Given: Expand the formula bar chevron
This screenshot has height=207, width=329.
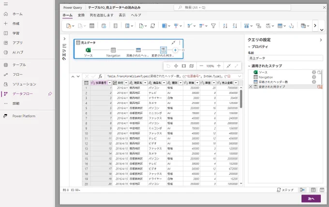Looking at the screenshot, I should pos(239,76).
